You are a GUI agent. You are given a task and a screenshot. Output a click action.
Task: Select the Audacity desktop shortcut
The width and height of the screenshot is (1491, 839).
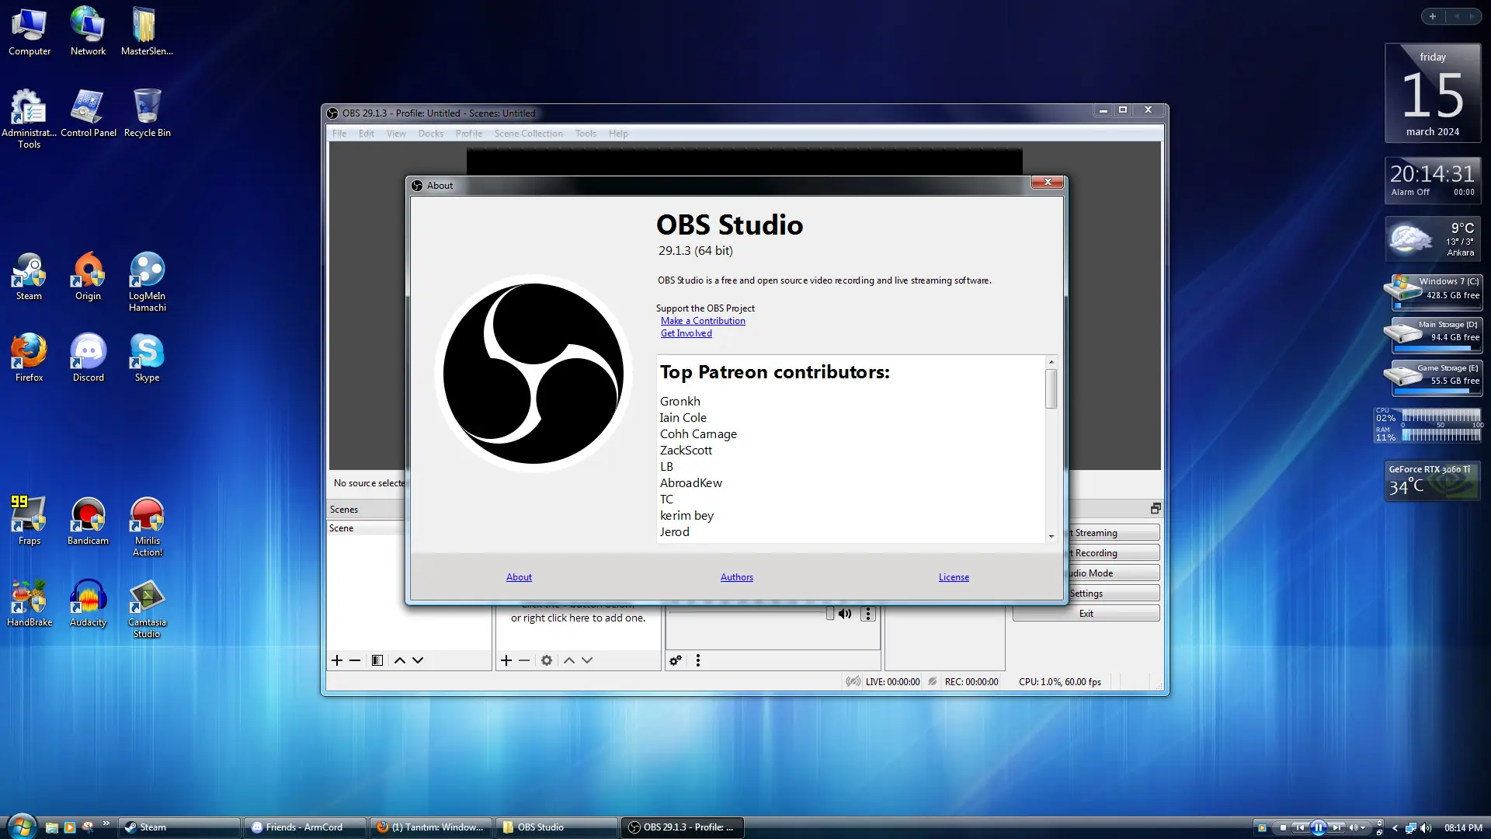(x=88, y=603)
